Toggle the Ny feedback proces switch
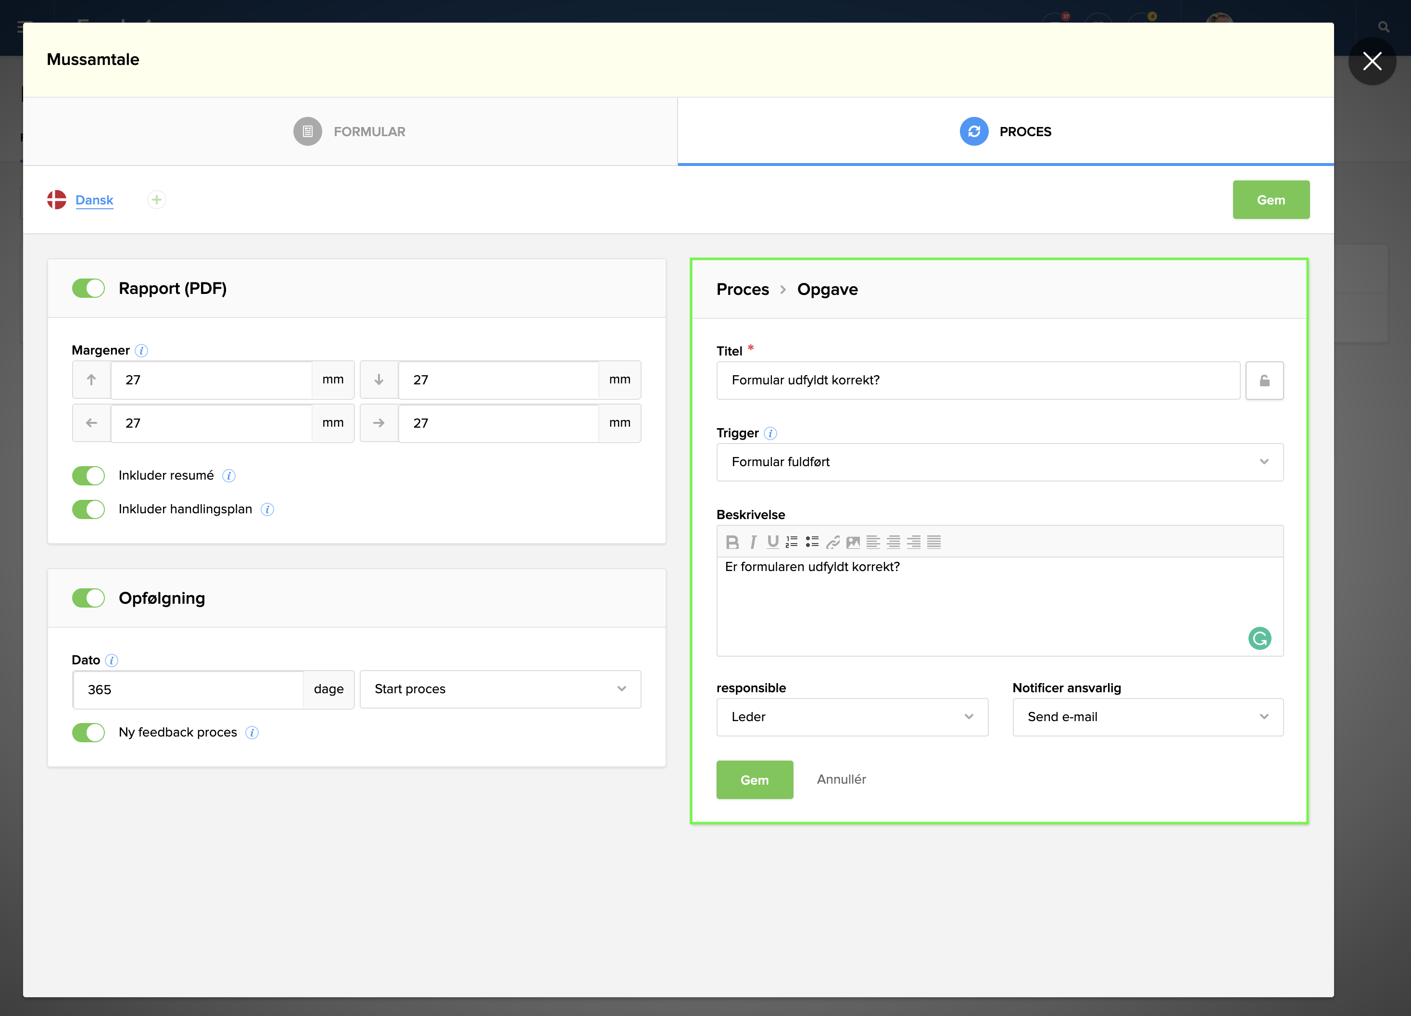Image resolution: width=1411 pixels, height=1016 pixels. 88,732
